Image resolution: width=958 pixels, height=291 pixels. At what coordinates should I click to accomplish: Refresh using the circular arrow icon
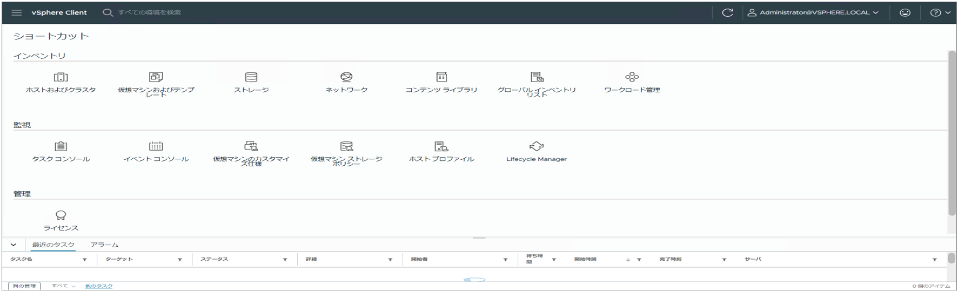(x=728, y=12)
